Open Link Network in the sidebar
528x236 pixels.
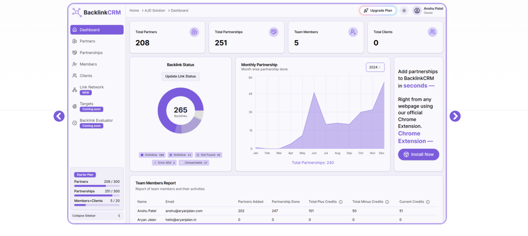pyautogui.click(x=91, y=87)
